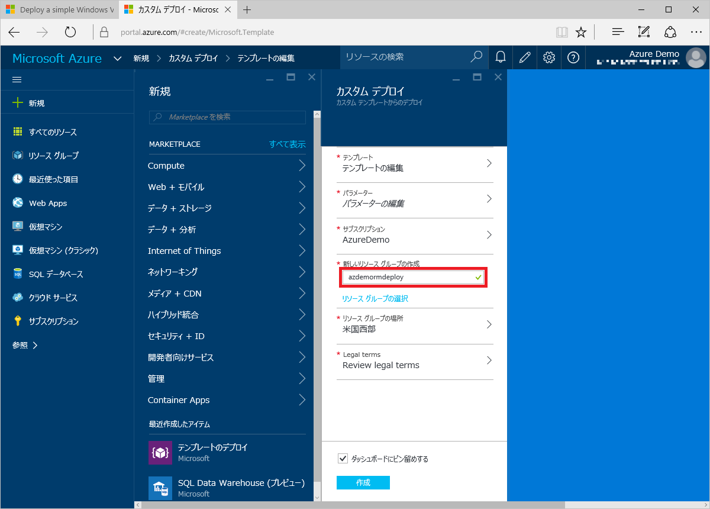The height and width of the screenshot is (509, 710).
Task: Open portal settings gear icon
Action: [x=549, y=57]
